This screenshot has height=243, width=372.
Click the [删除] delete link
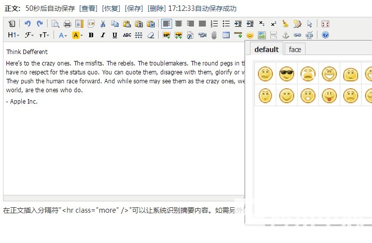(156, 8)
